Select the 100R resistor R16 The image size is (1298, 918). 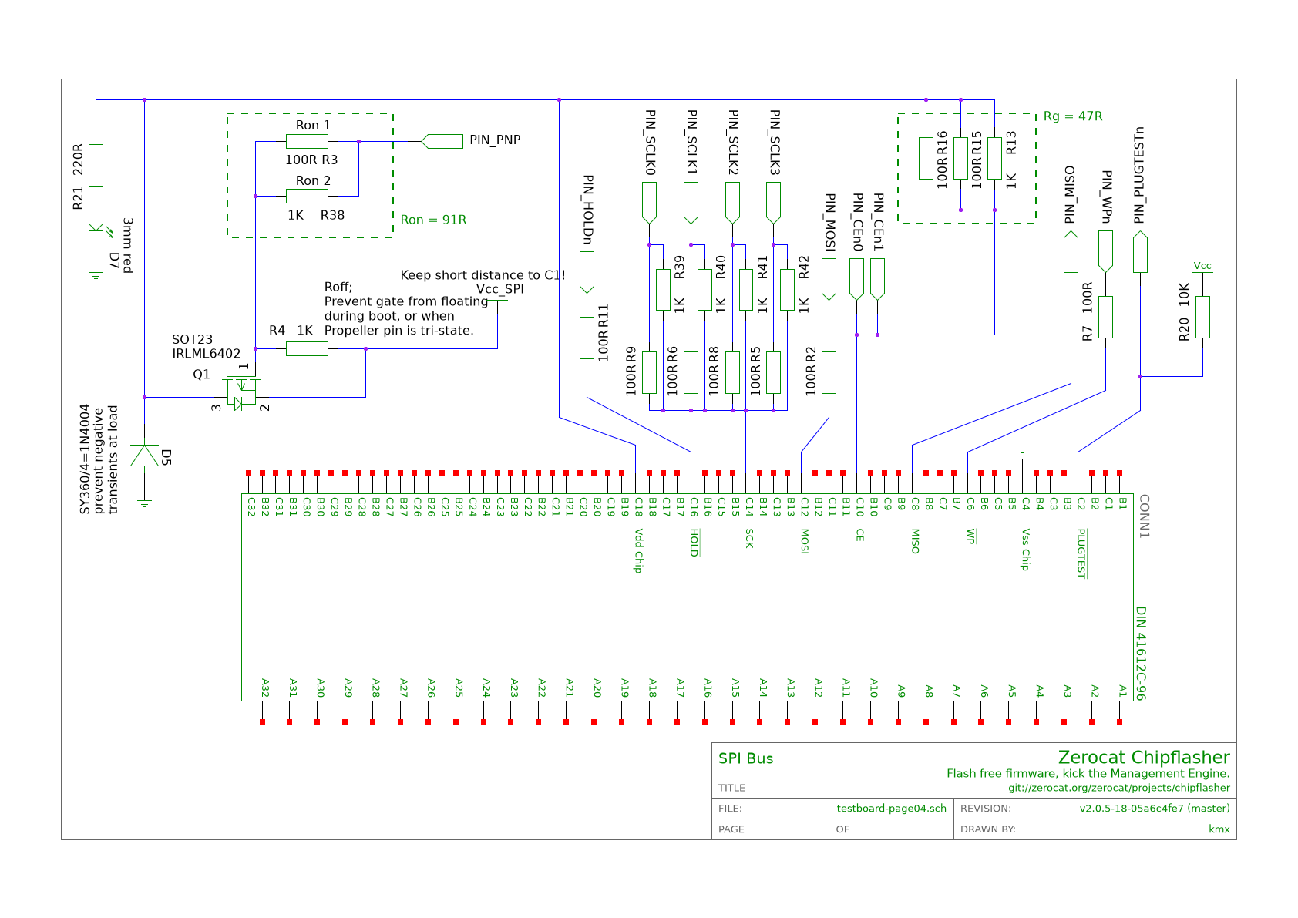point(926,158)
